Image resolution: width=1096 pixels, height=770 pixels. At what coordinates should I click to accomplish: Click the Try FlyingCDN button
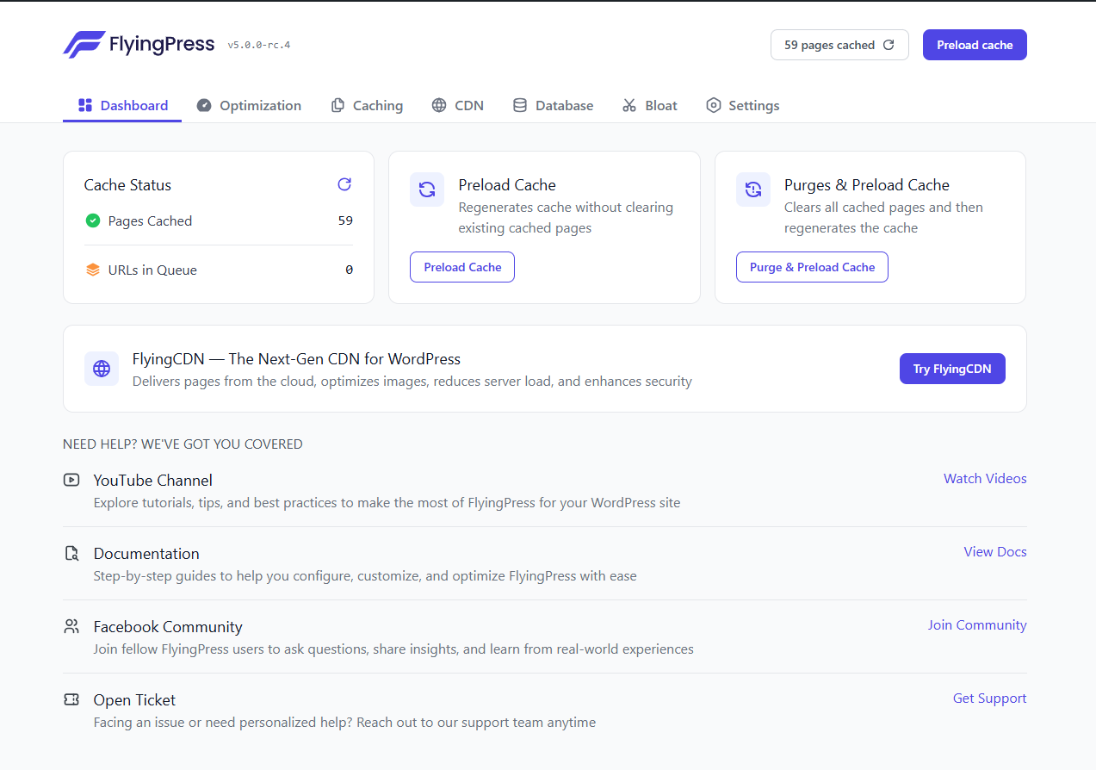(x=952, y=369)
